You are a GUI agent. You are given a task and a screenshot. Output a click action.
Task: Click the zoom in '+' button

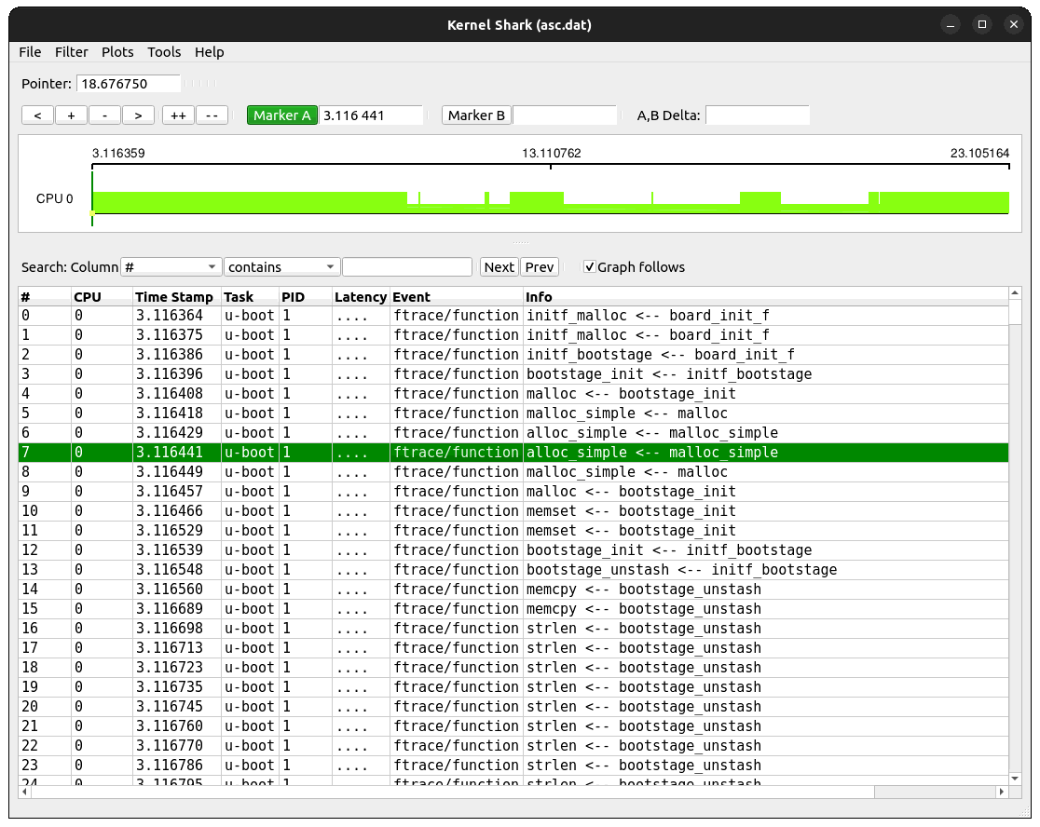coord(71,115)
